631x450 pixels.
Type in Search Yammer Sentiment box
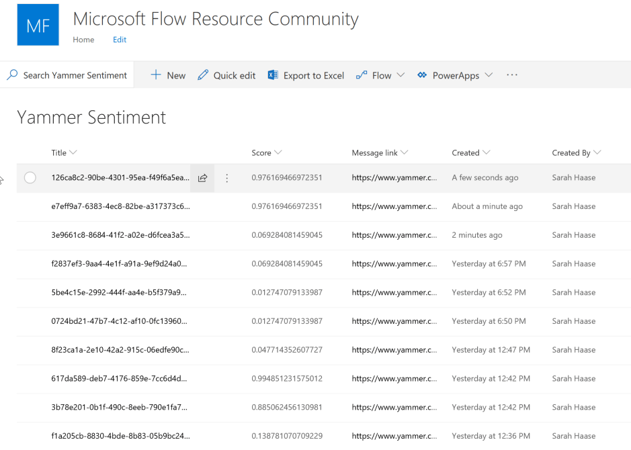pos(75,75)
